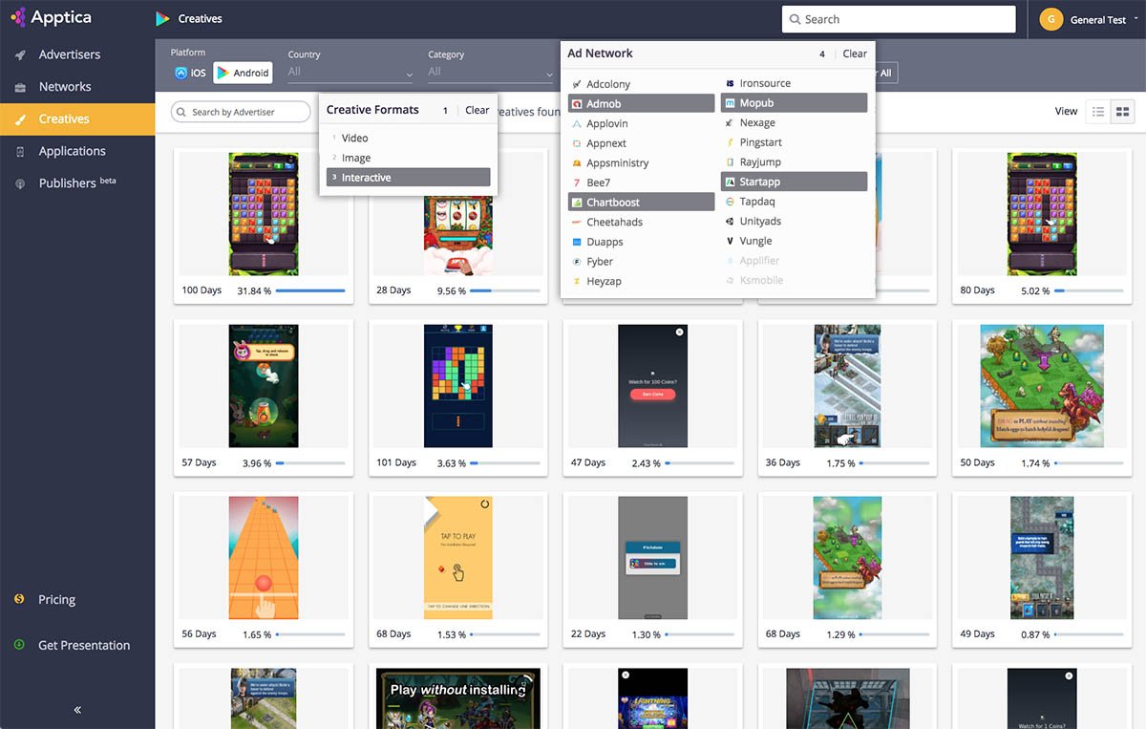The height and width of the screenshot is (729, 1146).
Task: Click Get Presentation link
Action: pos(84,645)
